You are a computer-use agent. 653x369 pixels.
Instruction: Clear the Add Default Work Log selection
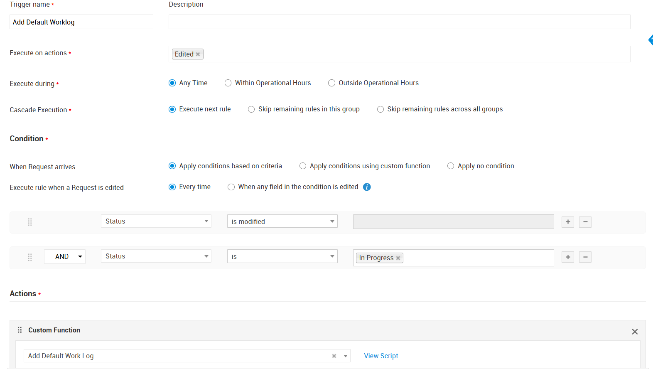click(334, 356)
